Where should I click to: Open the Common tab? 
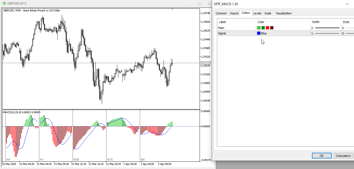click(221, 13)
